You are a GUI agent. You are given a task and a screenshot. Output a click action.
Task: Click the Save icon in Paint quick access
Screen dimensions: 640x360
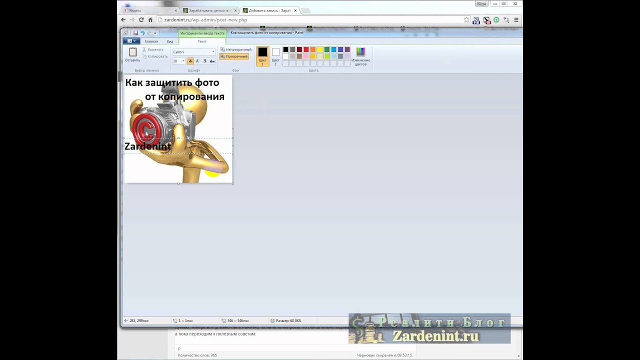[x=135, y=33]
